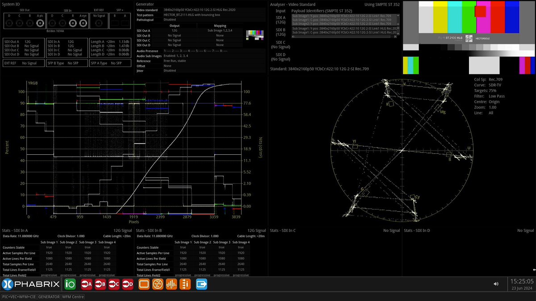
Task: Click the Centre: Origin setting
Action: pos(487,102)
